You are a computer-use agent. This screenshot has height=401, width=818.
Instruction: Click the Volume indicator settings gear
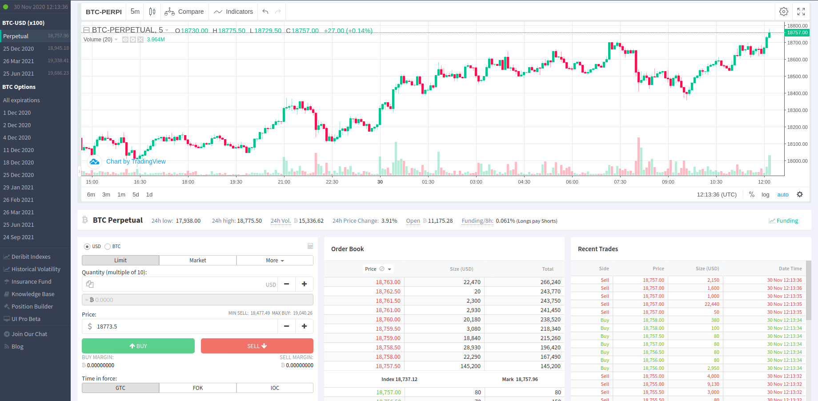pyautogui.click(x=133, y=40)
